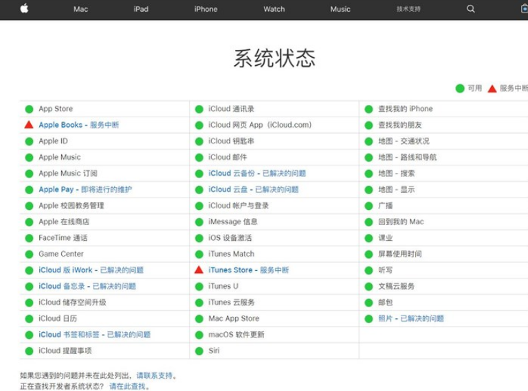Open iCloud 版 iWork resolved issue link
The height and width of the screenshot is (391, 528).
(x=91, y=270)
